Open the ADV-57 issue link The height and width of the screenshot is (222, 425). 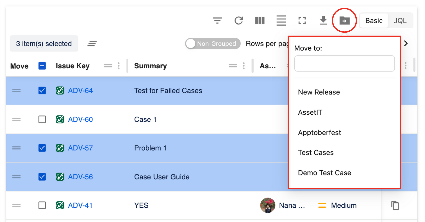coord(80,148)
